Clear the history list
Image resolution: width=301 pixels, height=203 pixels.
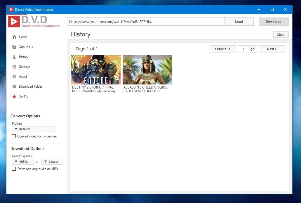(x=281, y=35)
